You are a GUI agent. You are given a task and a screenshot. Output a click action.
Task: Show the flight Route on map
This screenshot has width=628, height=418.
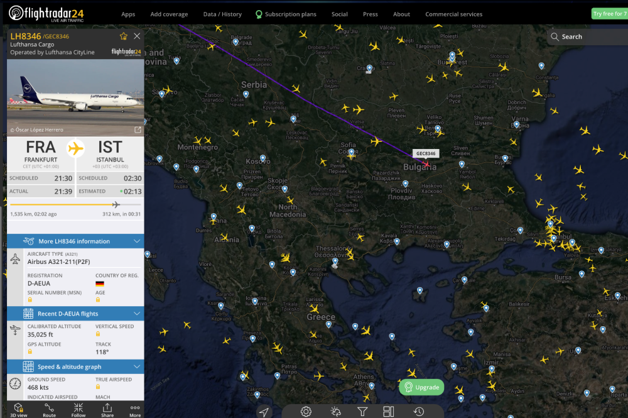[49, 410]
